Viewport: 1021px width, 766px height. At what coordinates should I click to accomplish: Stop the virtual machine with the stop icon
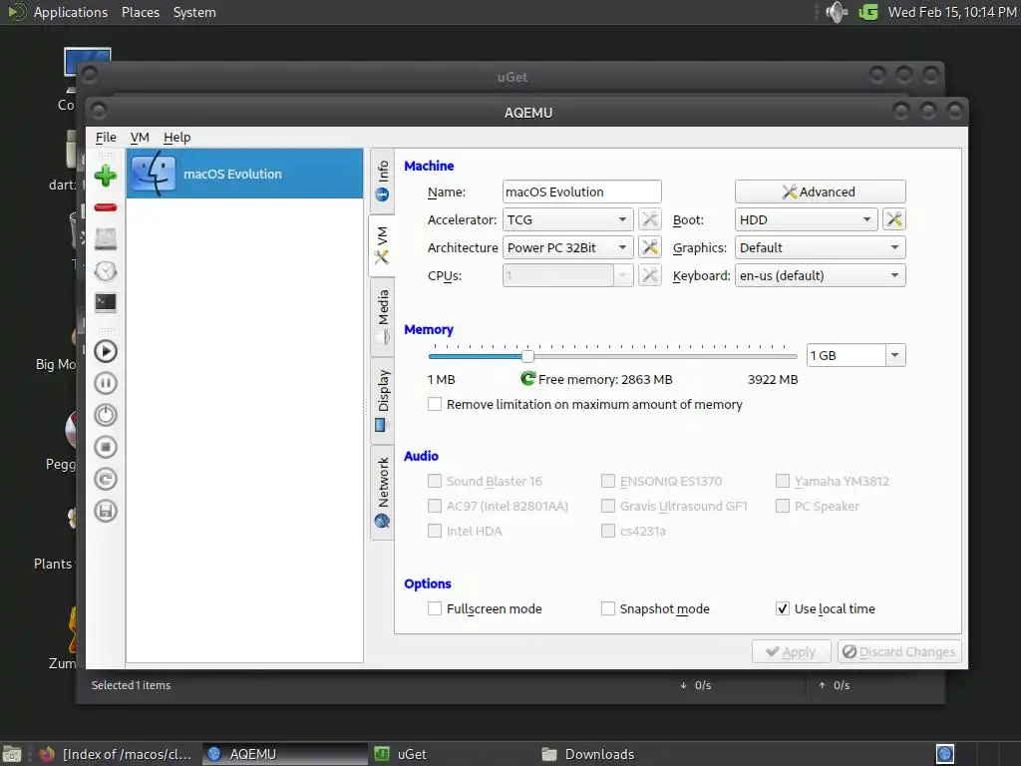click(x=106, y=447)
